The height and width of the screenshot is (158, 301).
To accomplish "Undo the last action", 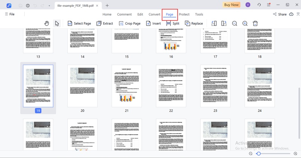I will pos(35,6).
